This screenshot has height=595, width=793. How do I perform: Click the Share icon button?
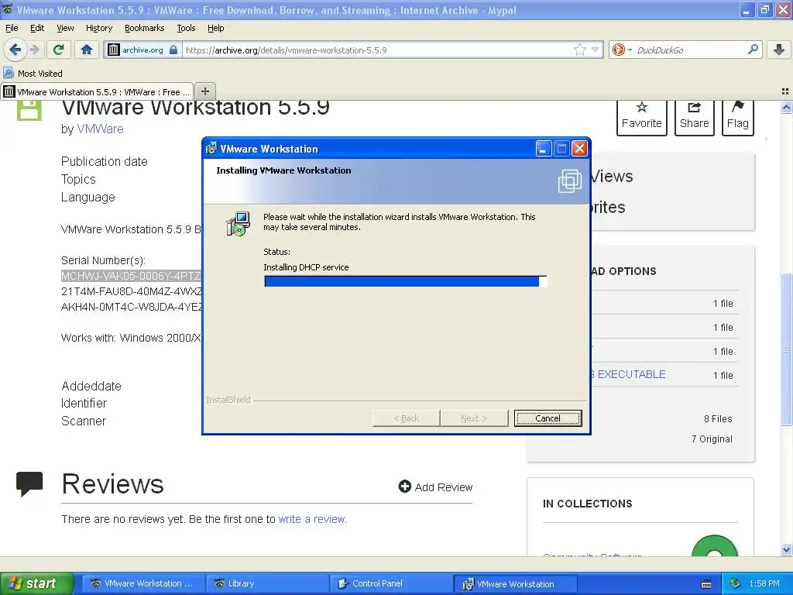[x=694, y=118]
